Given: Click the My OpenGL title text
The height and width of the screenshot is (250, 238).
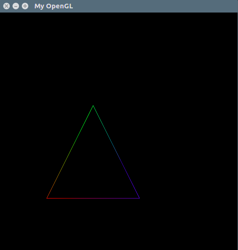Looking at the screenshot, I should click(x=54, y=6).
